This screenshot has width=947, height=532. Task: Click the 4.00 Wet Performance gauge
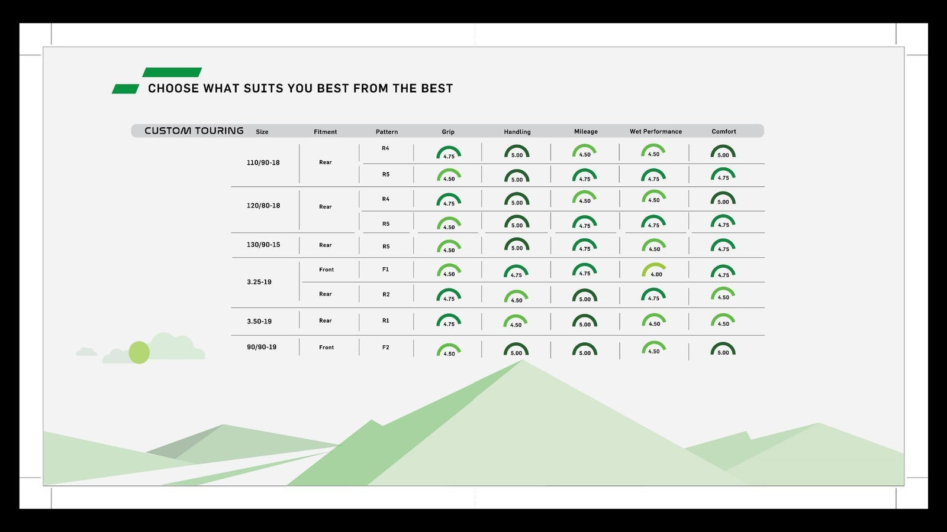tap(654, 270)
